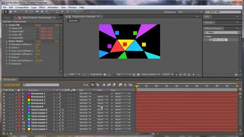Switch to the Project panel tab
The height and width of the screenshot is (137, 244).
[7, 18]
